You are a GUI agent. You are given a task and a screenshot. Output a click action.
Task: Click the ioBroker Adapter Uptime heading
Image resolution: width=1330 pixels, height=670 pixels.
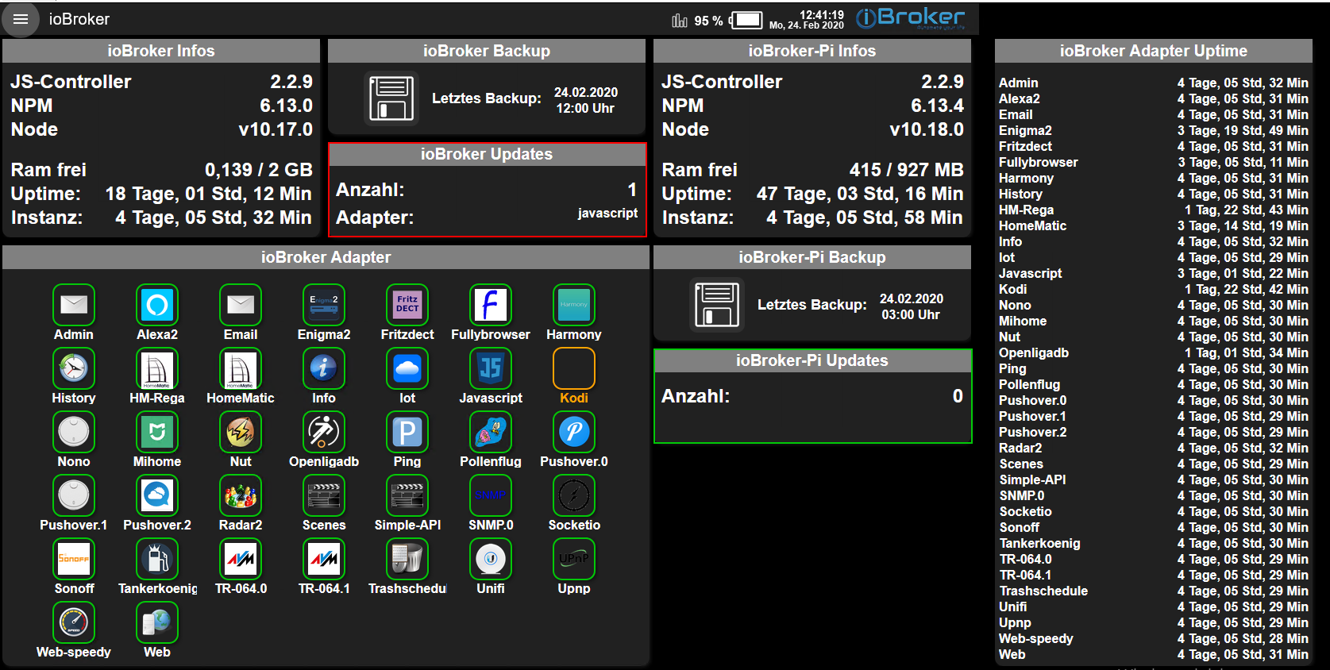(1154, 51)
